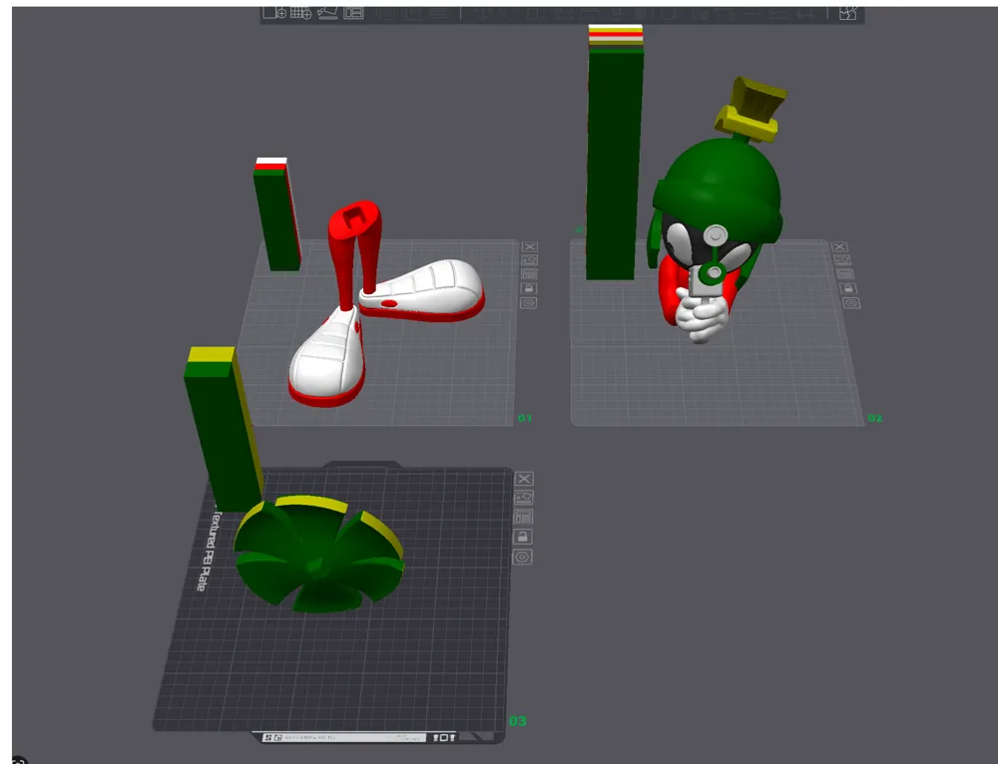The width and height of the screenshot is (998, 764).
Task: Select the prime tower on plate 01
Action: tap(275, 214)
